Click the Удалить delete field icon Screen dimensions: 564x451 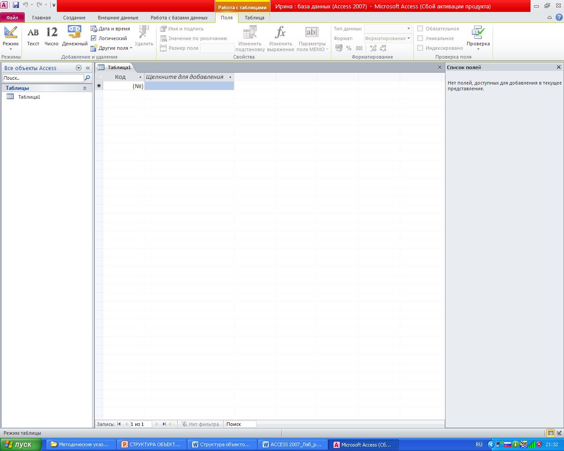(144, 36)
